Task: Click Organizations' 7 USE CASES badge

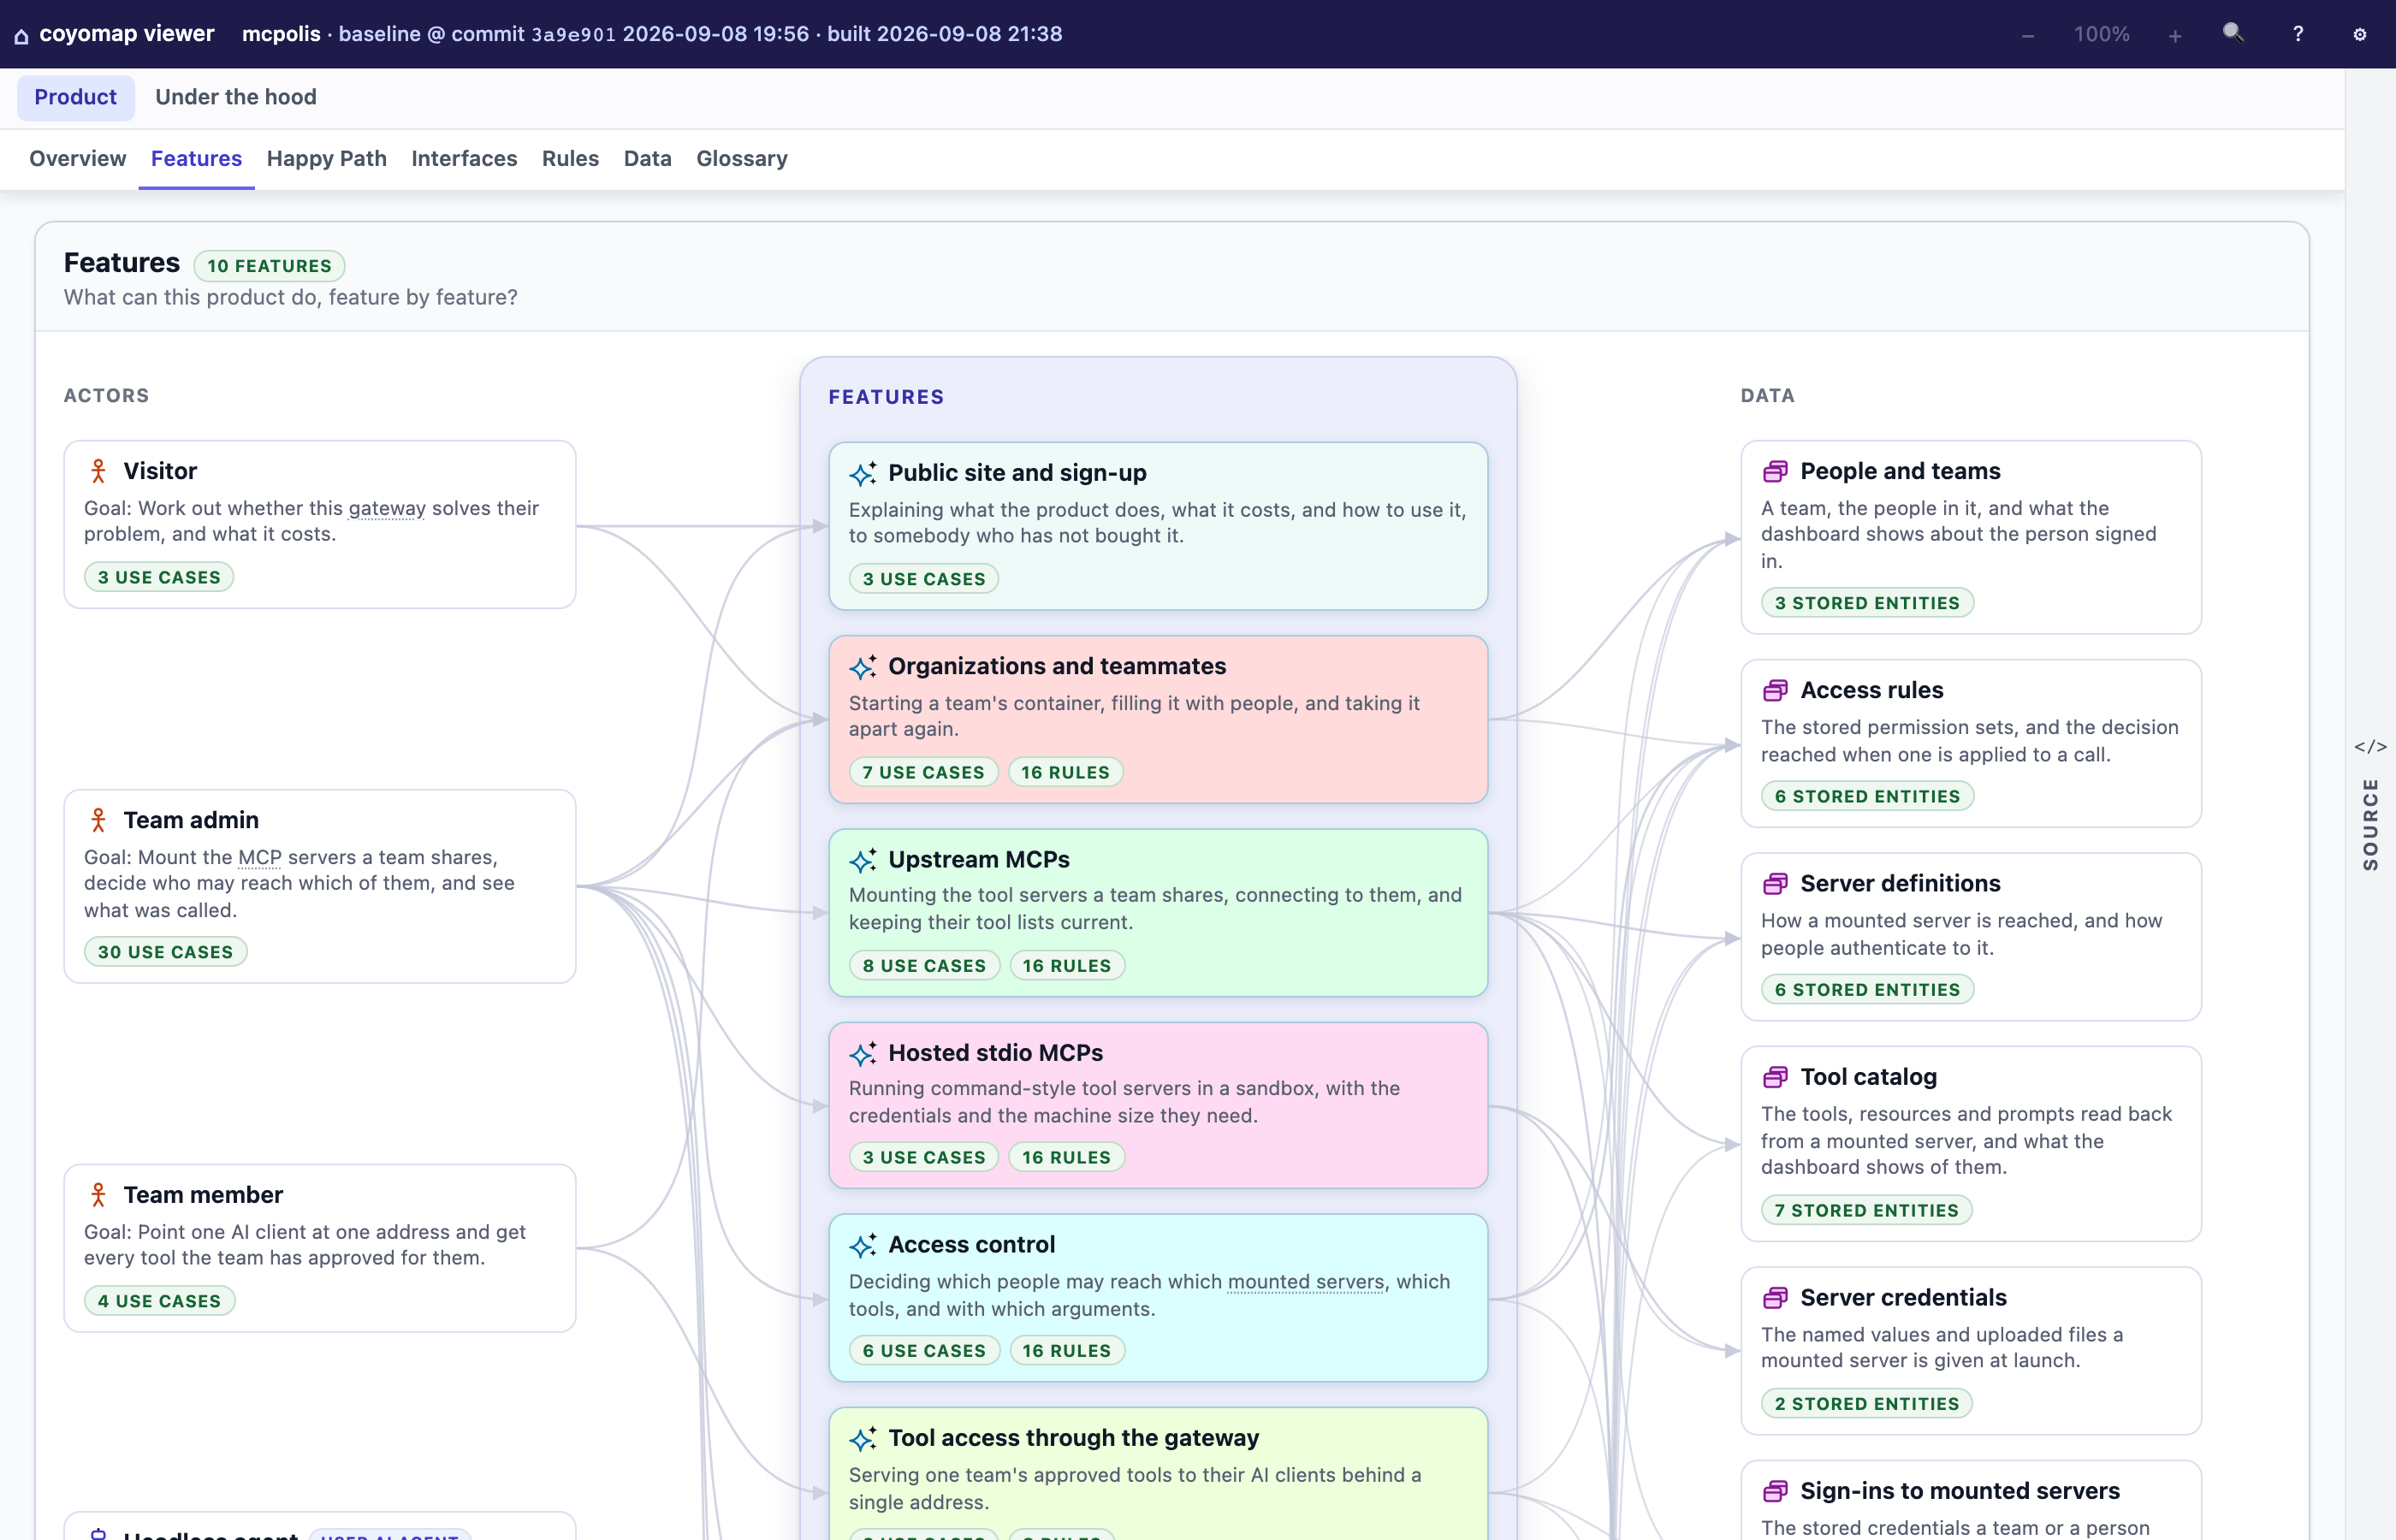Action: pyautogui.click(x=923, y=772)
